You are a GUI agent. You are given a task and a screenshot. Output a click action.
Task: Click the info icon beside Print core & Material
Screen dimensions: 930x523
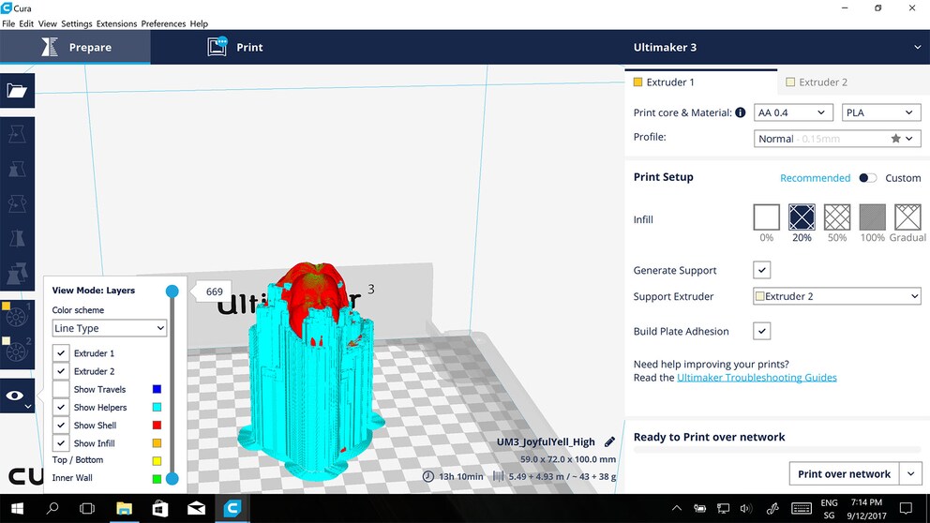click(x=741, y=112)
